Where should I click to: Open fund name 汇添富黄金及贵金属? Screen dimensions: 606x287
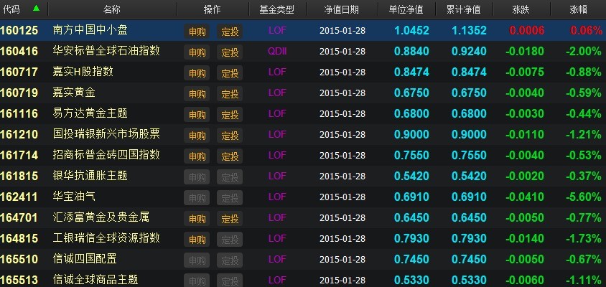(x=101, y=217)
